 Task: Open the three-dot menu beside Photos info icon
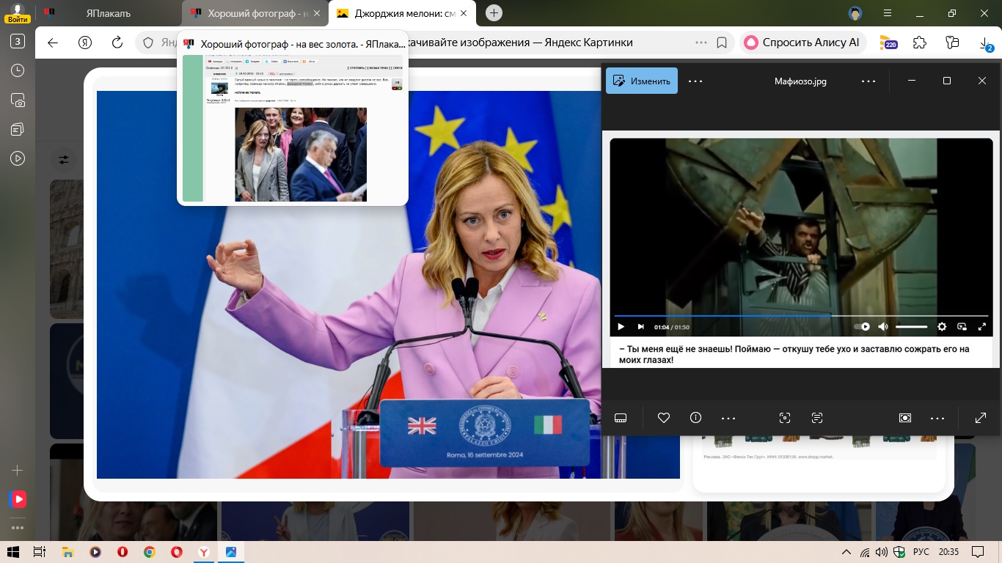tap(728, 418)
